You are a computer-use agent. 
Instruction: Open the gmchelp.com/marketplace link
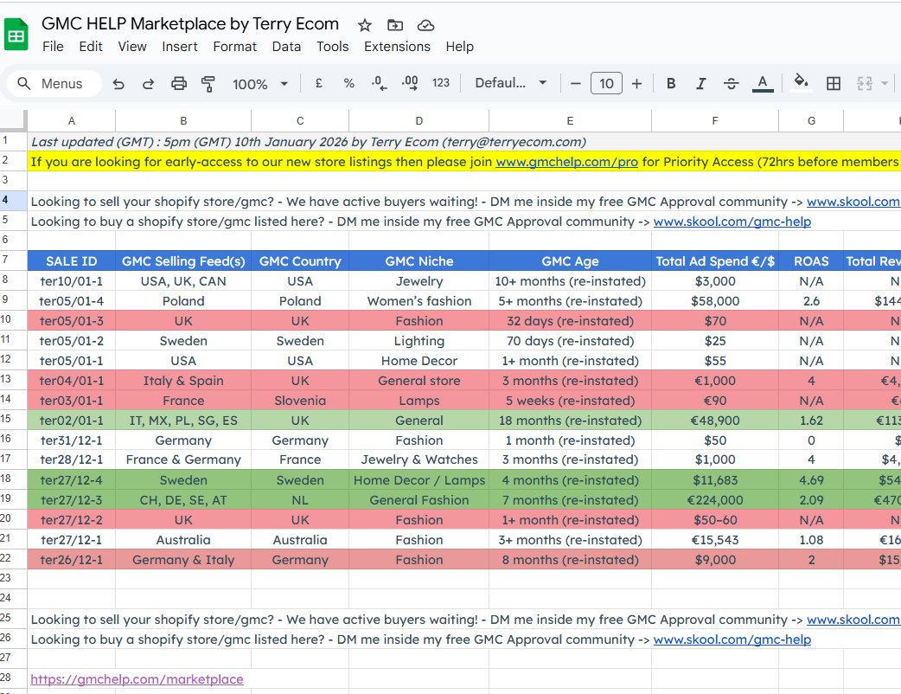(x=137, y=679)
